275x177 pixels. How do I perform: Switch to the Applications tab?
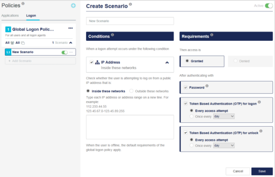point(10,16)
